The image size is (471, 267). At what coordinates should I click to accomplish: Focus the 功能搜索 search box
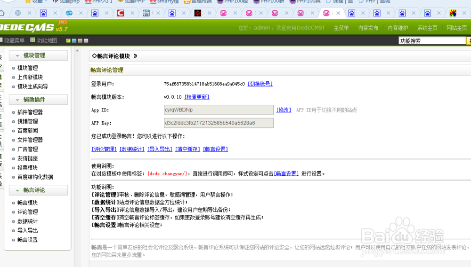pos(432,41)
